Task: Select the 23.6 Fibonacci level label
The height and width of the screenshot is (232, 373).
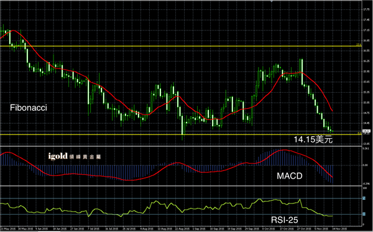Action: 359,45
